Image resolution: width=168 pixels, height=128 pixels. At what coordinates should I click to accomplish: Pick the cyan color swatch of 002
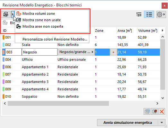[x=4, y=45]
